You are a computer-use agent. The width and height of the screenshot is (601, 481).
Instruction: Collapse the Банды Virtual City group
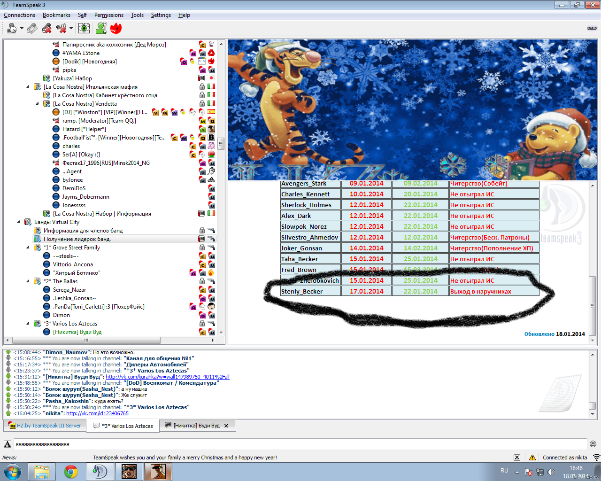click(x=18, y=222)
